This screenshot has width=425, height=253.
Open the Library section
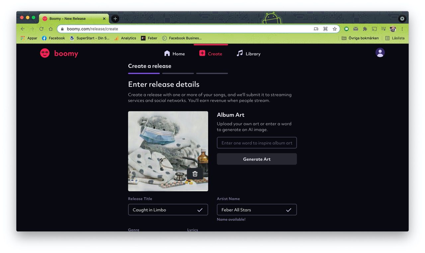tap(248, 53)
